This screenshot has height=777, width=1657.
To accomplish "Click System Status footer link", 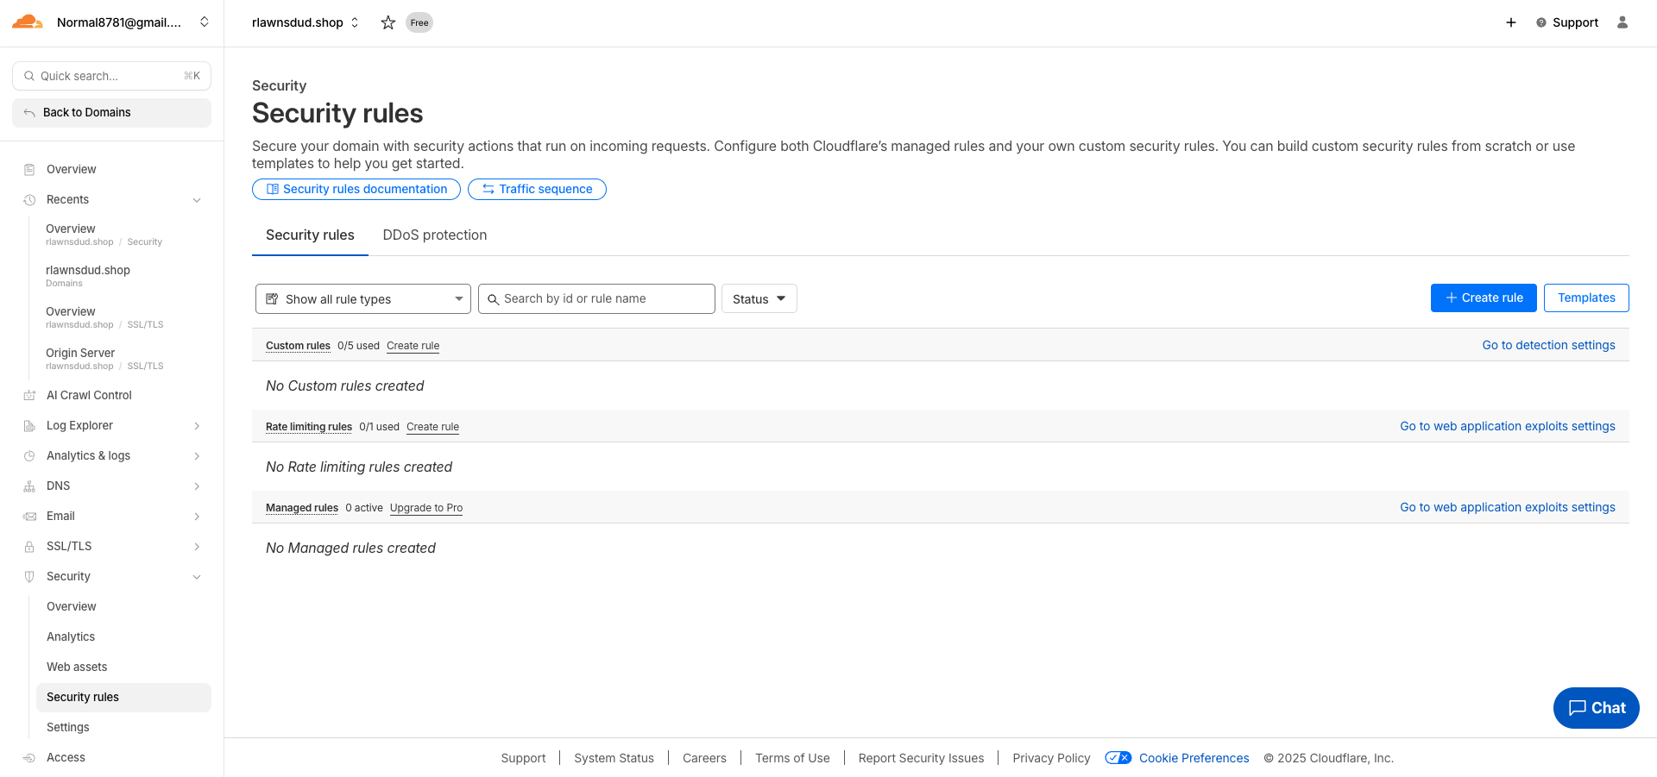I will pos(614,758).
